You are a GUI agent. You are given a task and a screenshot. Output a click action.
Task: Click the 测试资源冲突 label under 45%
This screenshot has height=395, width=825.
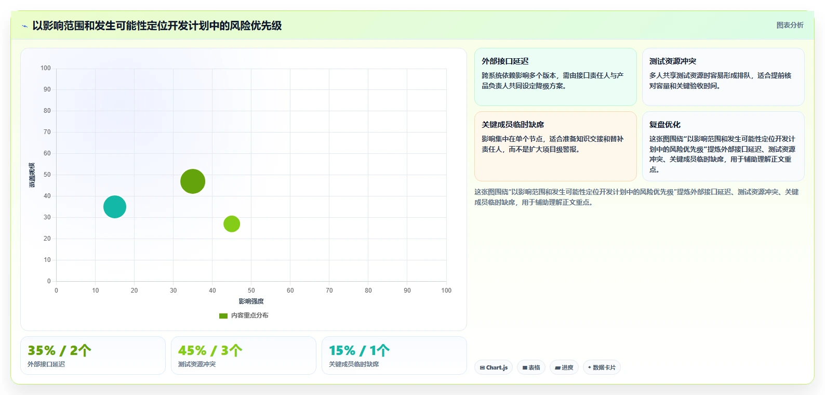point(197,364)
